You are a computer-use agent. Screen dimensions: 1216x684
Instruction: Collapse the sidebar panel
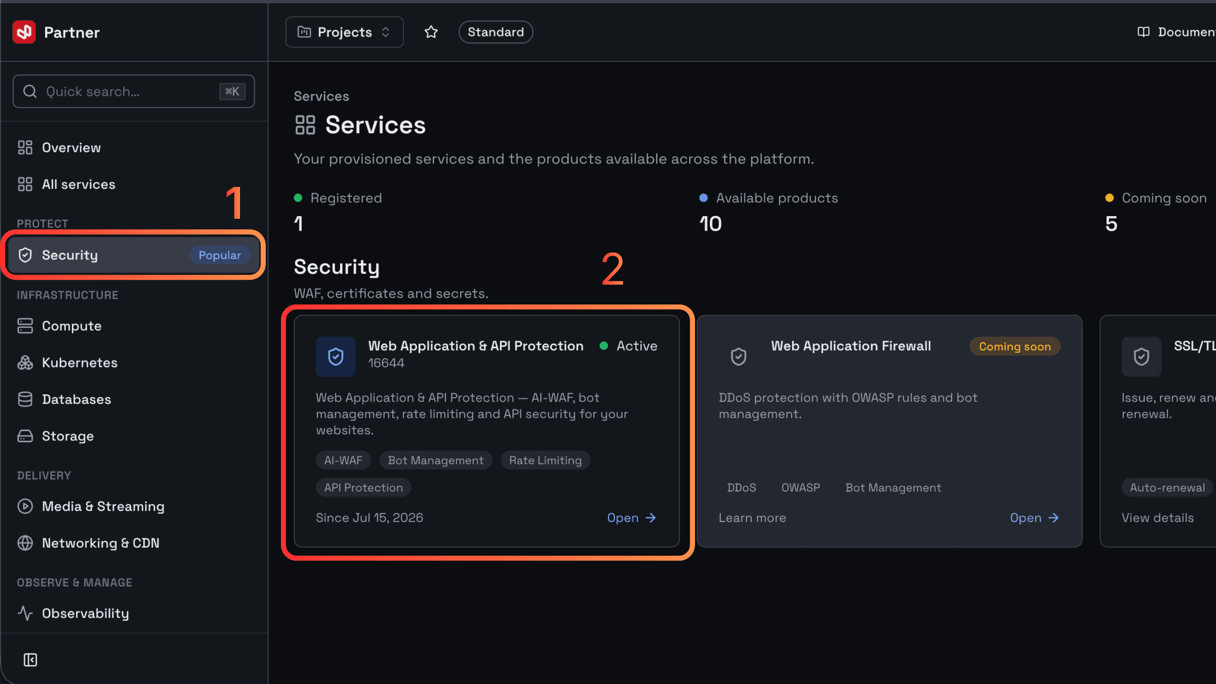30,660
